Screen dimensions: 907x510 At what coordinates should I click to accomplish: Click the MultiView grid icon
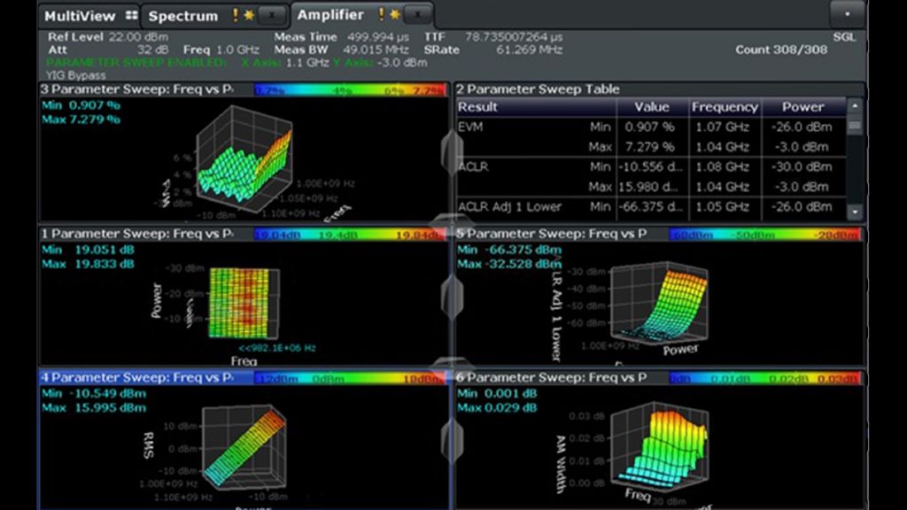pyautogui.click(x=131, y=15)
